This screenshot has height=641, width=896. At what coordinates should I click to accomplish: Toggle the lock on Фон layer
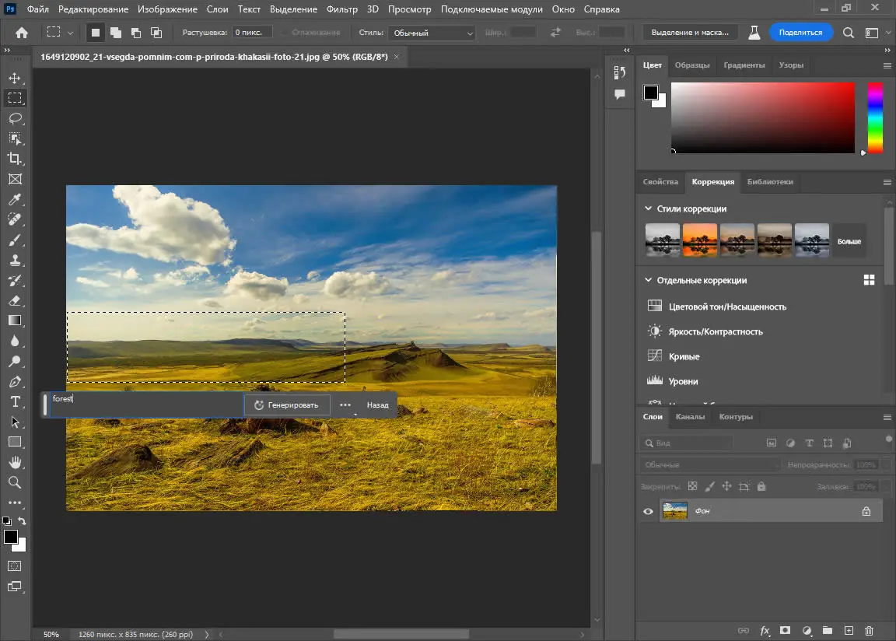pyautogui.click(x=866, y=511)
